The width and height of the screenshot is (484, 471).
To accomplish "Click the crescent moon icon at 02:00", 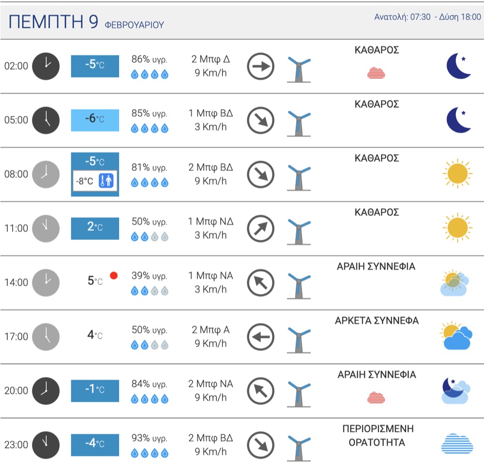I will 458,66.
